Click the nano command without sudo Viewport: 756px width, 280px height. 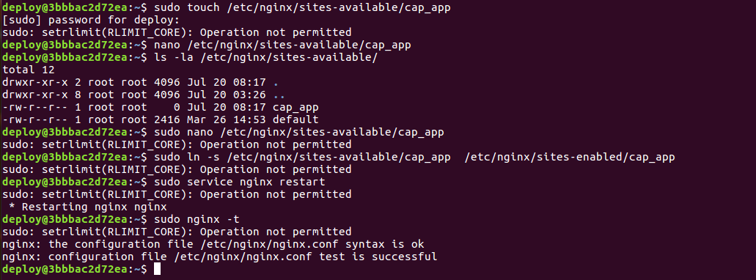coord(282,45)
